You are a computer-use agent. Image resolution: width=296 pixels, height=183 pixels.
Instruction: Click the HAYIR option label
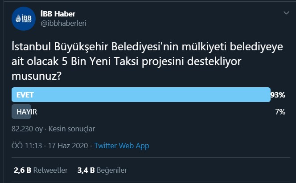click(27, 112)
